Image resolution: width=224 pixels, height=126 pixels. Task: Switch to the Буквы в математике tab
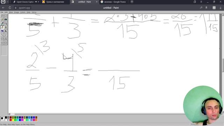55,2
